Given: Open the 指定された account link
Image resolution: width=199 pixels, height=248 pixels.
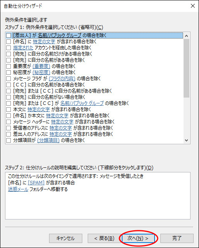Looking at the screenshot, I should pos(23,48).
